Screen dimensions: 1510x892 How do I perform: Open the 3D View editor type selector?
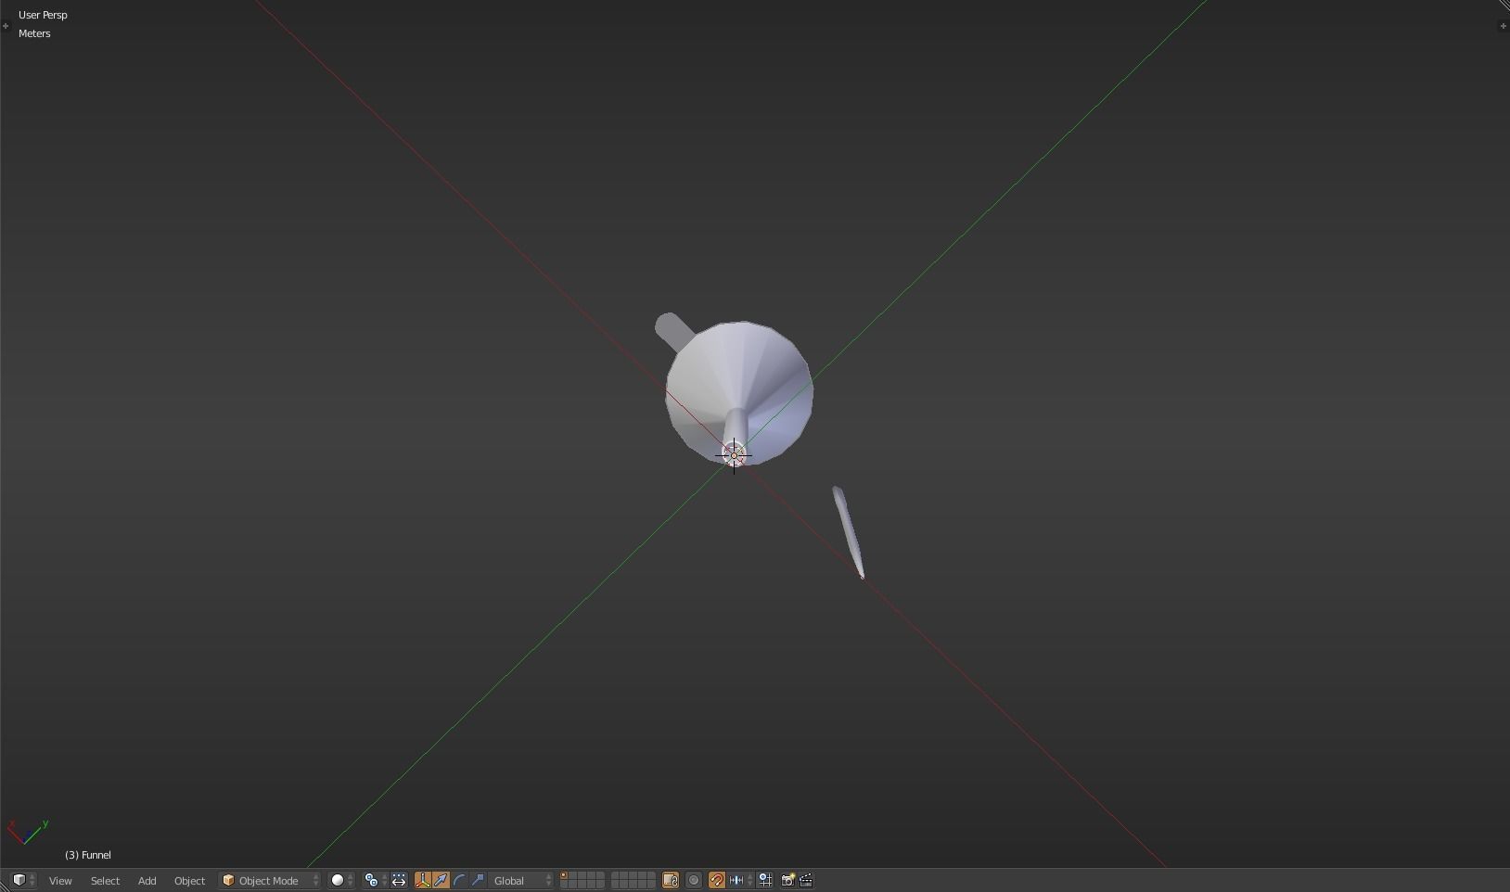click(x=23, y=880)
